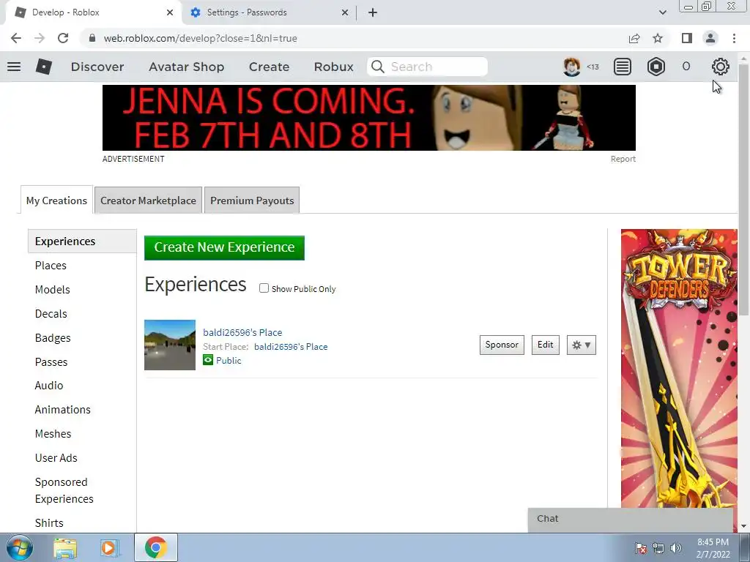Open the Windows Start button
Viewport: 750px width, 562px height.
(x=20, y=547)
